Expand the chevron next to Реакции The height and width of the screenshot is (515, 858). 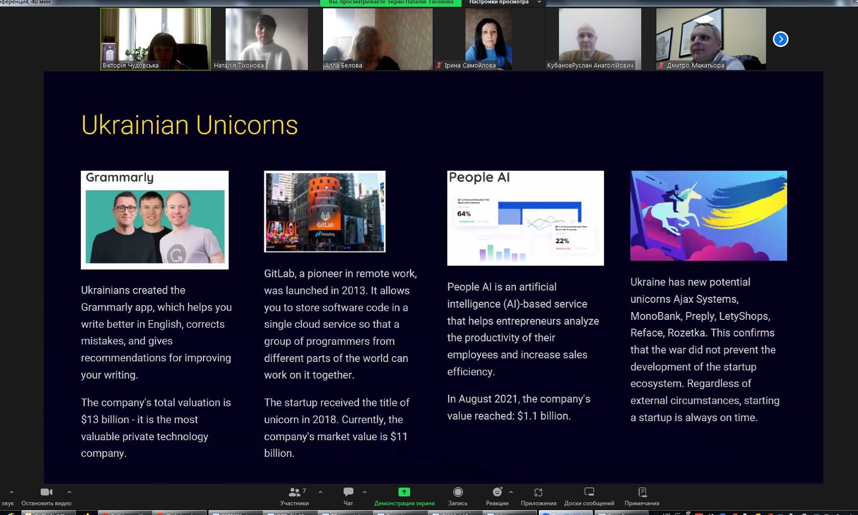click(511, 492)
